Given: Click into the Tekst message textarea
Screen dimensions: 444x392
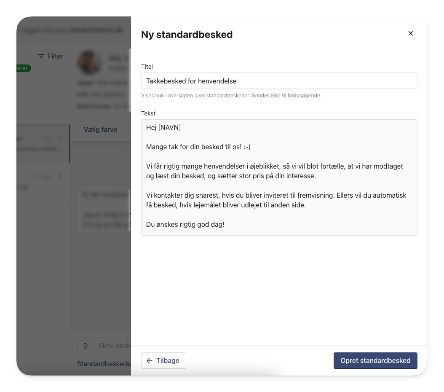Looking at the screenshot, I should [x=279, y=177].
